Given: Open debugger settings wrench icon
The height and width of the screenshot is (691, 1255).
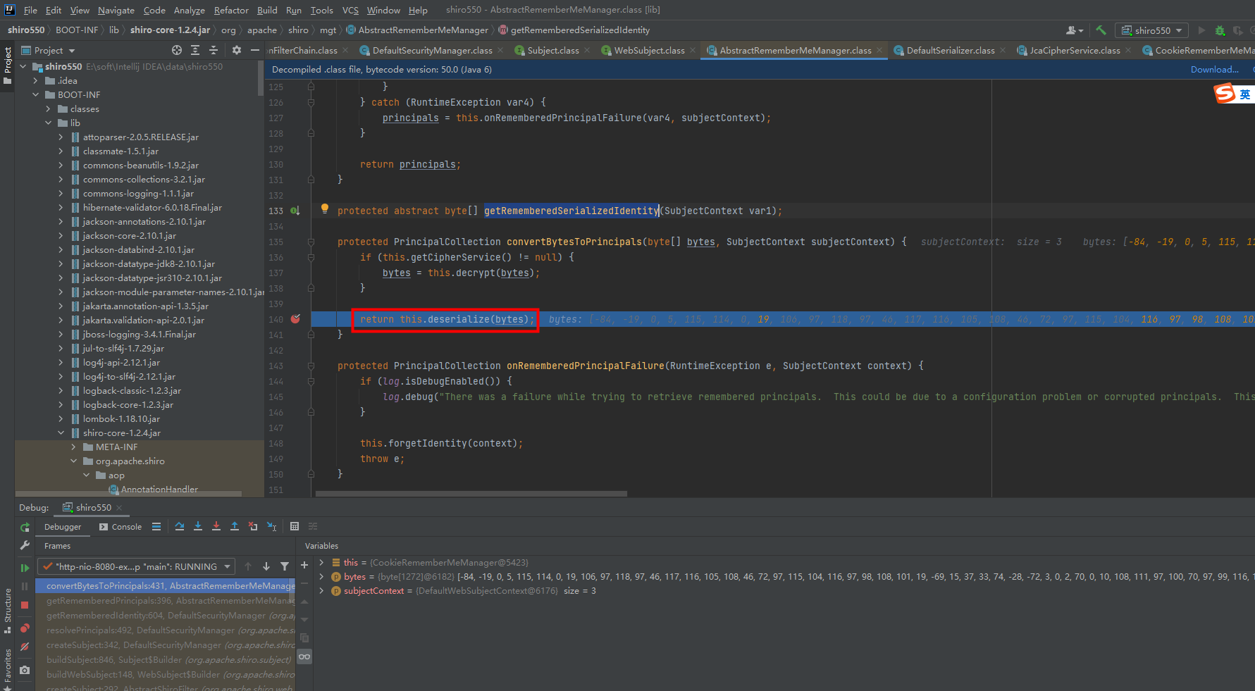Looking at the screenshot, I should [25, 546].
